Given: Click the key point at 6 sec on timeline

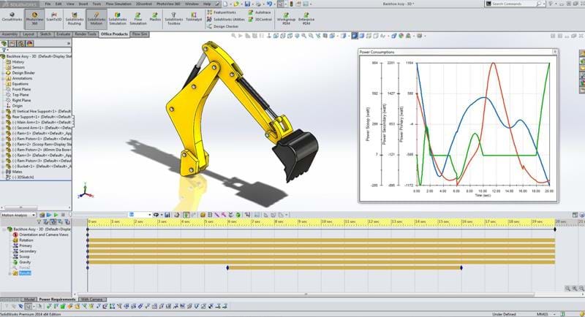Looking at the screenshot, I should pos(228,268).
